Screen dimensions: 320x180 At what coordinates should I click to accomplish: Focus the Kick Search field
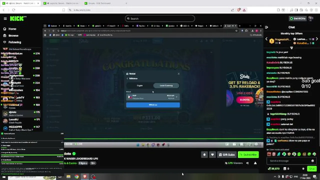pos(160,18)
